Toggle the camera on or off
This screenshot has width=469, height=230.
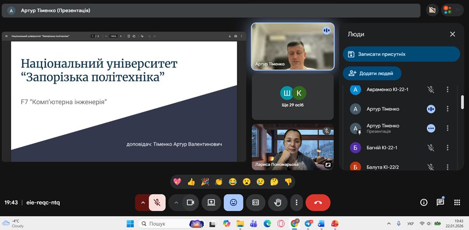pos(190,203)
